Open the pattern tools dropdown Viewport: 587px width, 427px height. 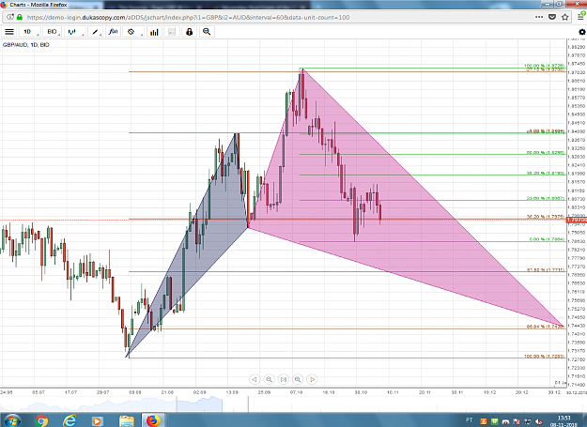[x=133, y=32]
